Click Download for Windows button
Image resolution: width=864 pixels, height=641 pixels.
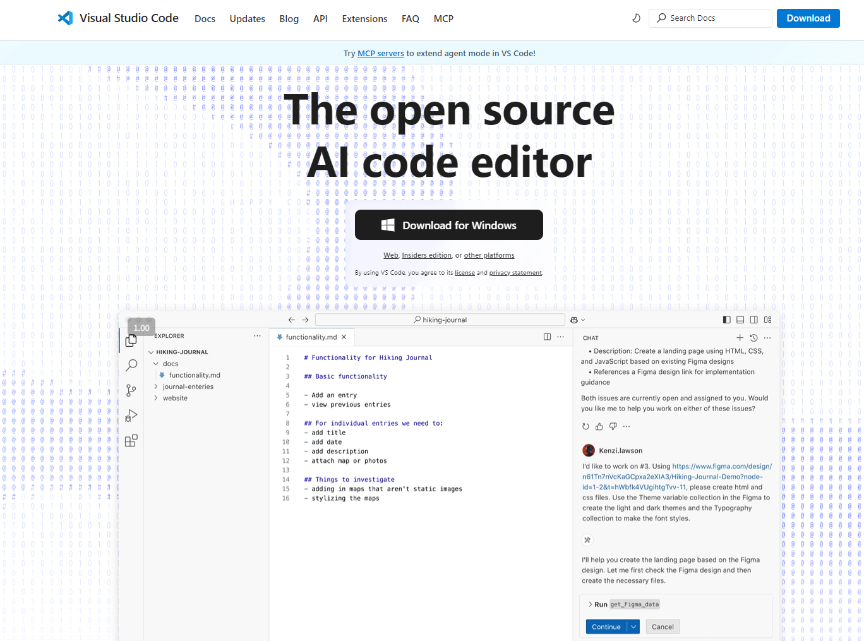tap(449, 225)
